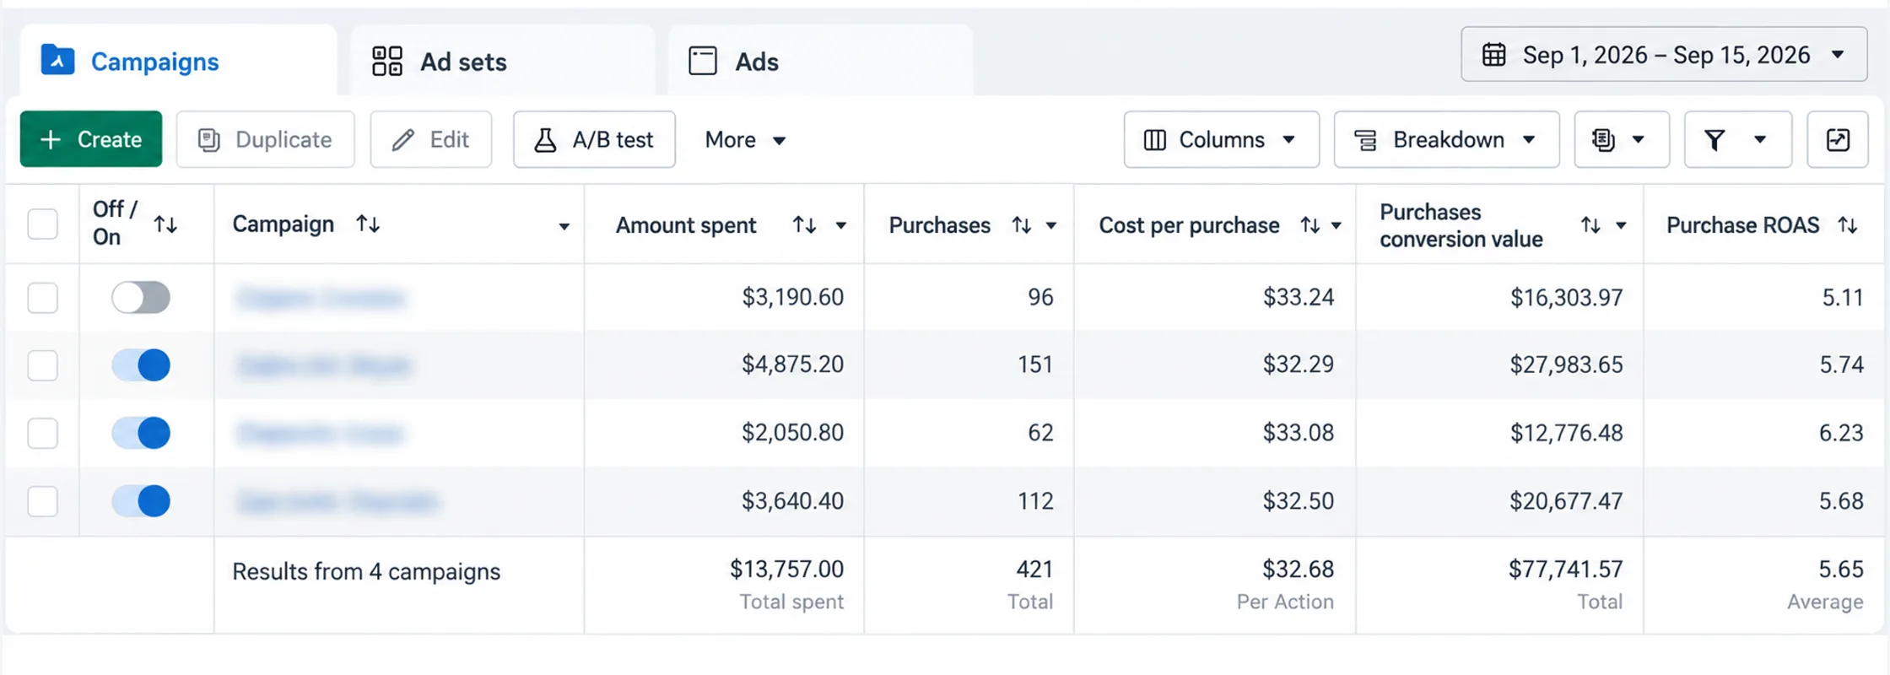The width and height of the screenshot is (1890, 675).
Task: Click the total amount $13,757.00
Action: (786, 569)
